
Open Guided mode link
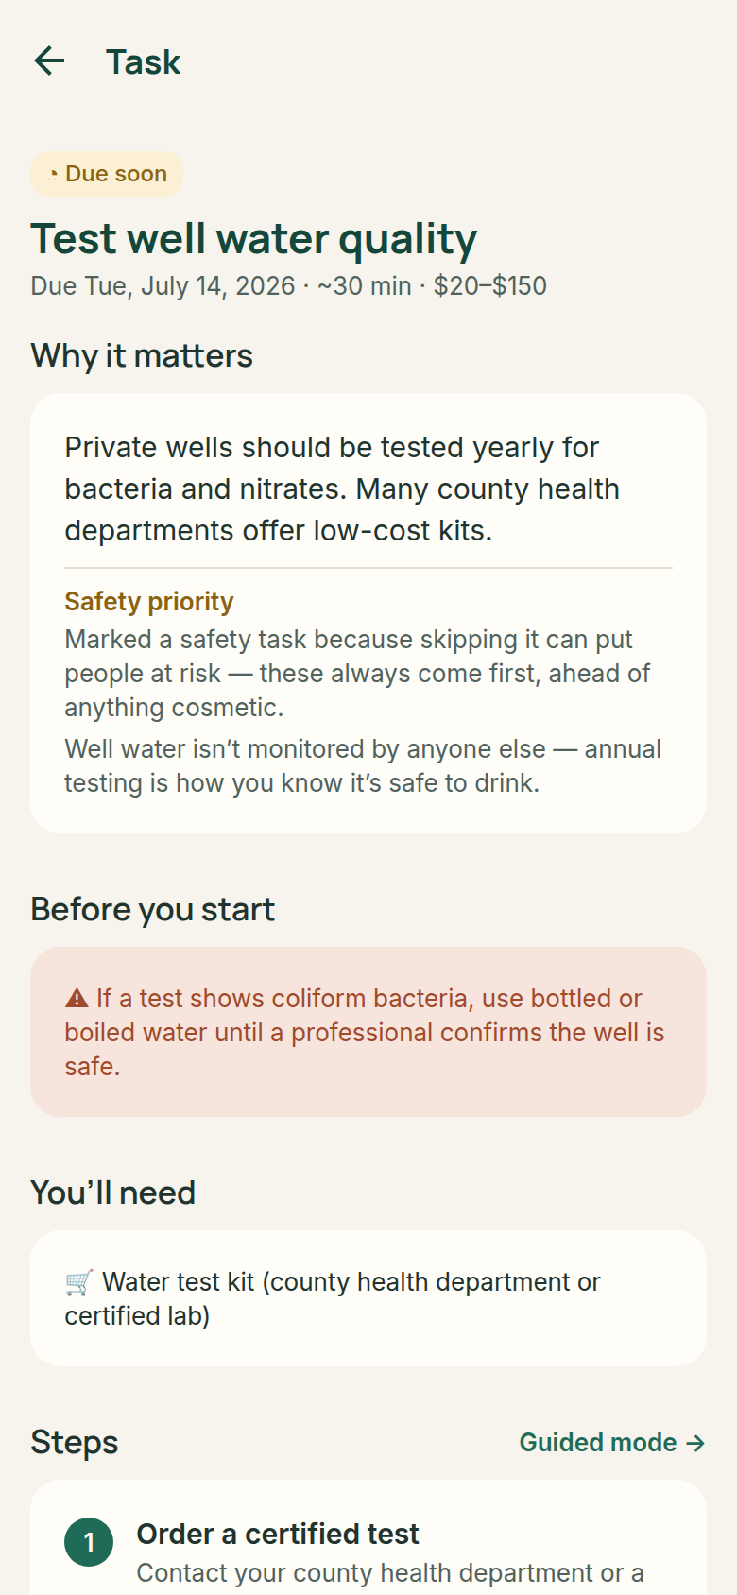tap(612, 1443)
